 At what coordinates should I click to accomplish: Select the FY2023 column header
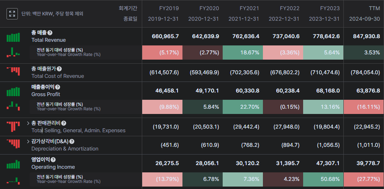[330, 8]
